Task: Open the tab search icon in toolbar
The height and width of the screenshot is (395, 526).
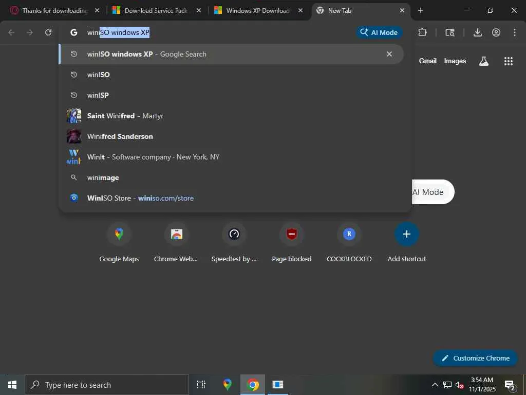Action: pyautogui.click(x=450, y=32)
